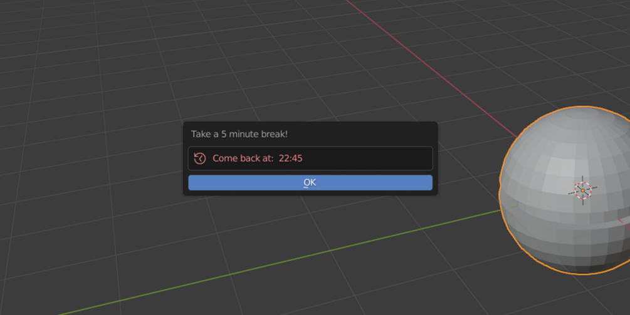Click the 'Take a 5 minute break!' title

click(x=239, y=134)
